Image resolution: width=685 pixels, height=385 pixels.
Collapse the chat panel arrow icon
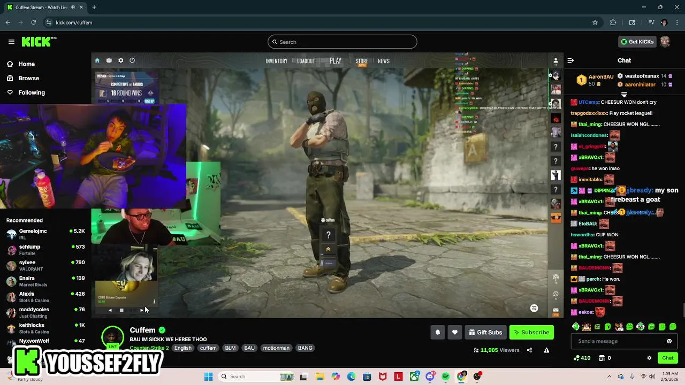[570, 60]
